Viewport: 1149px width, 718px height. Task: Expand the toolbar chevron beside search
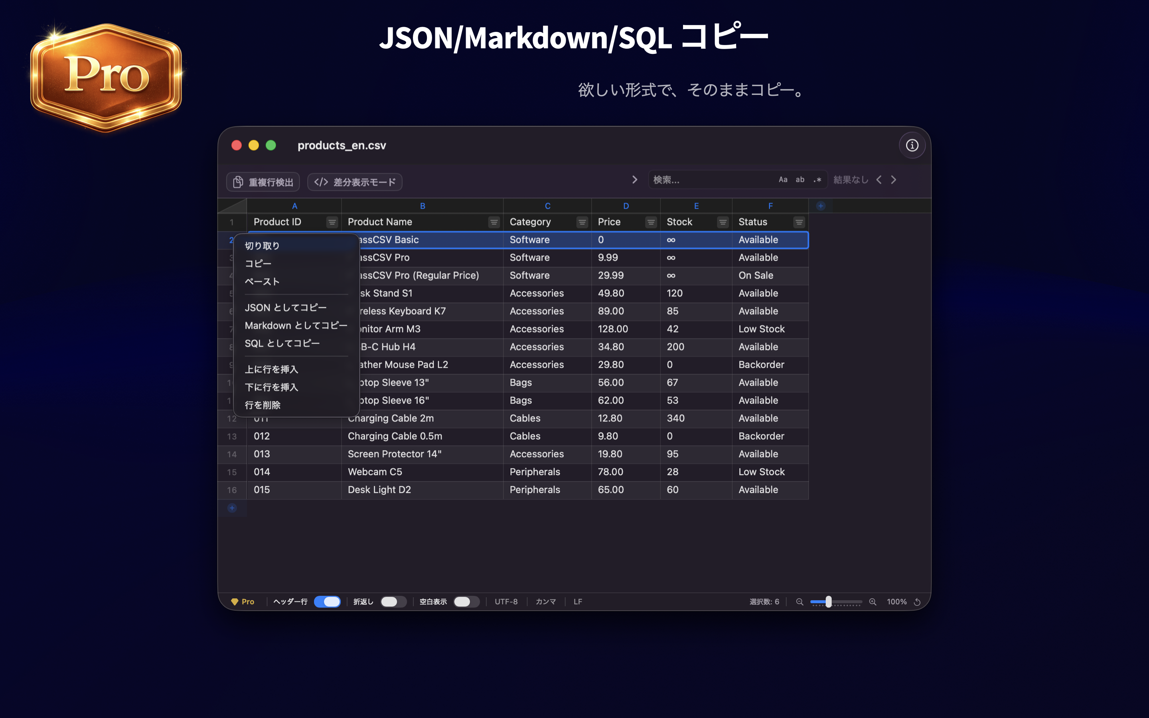pos(635,179)
